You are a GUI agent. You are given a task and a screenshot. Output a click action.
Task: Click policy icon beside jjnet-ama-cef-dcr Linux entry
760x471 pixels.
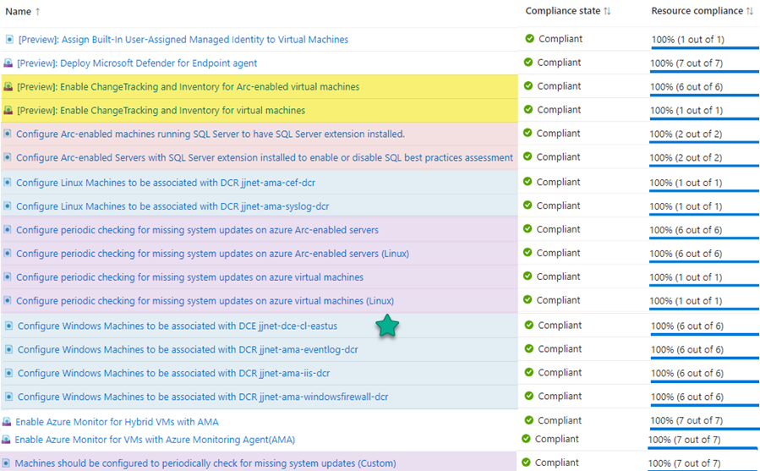pyautogui.click(x=8, y=183)
